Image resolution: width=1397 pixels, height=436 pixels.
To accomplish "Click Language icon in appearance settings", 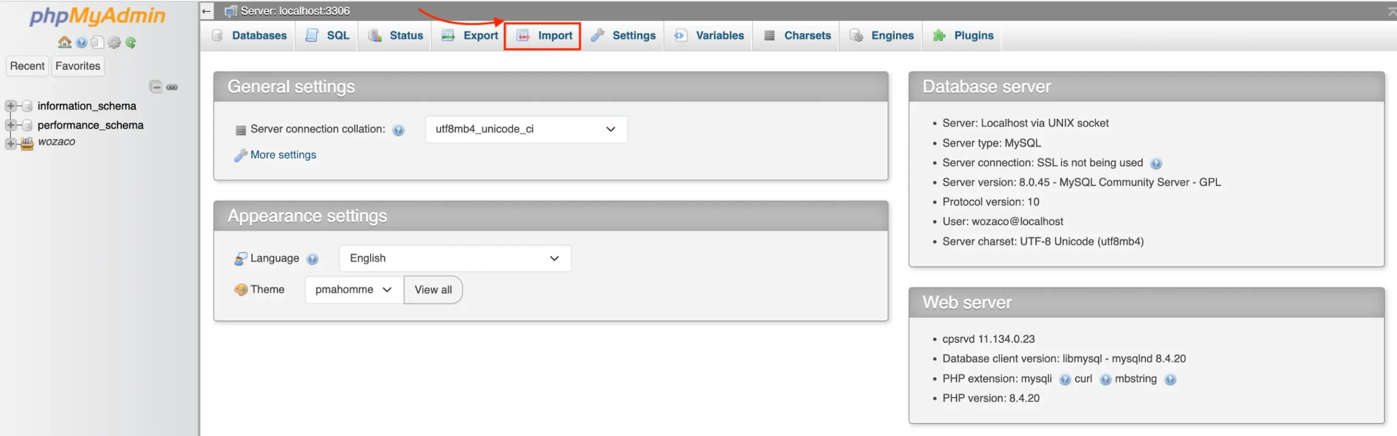I will click(241, 259).
